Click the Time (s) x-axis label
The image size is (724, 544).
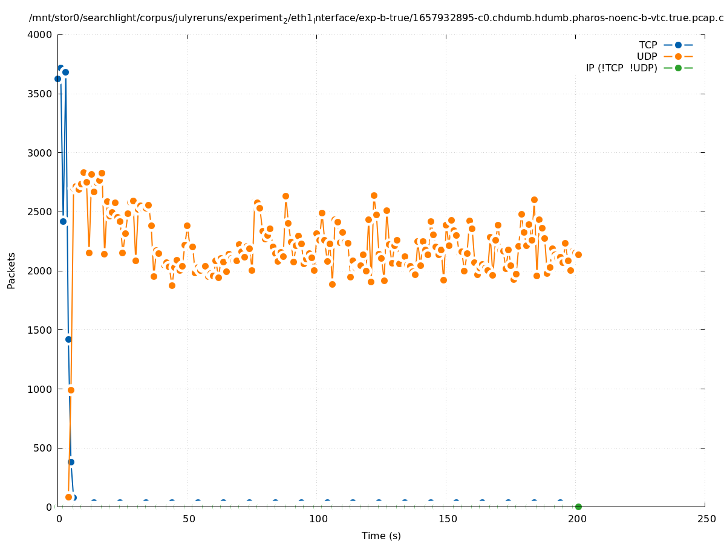(381, 536)
